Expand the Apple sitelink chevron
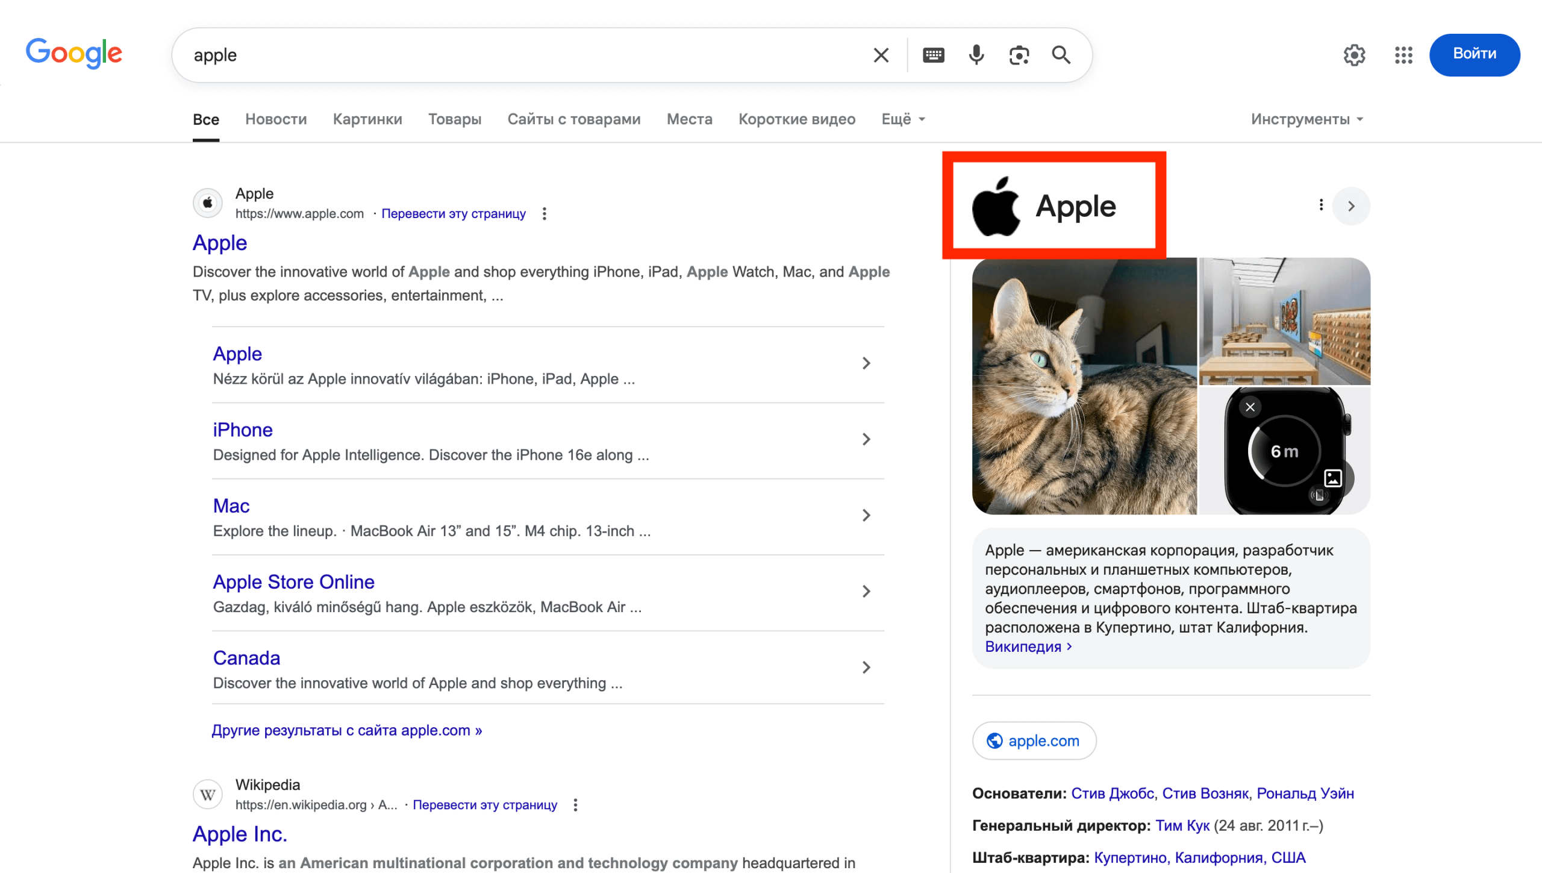Viewport: 1542px width, 873px height. click(x=866, y=363)
